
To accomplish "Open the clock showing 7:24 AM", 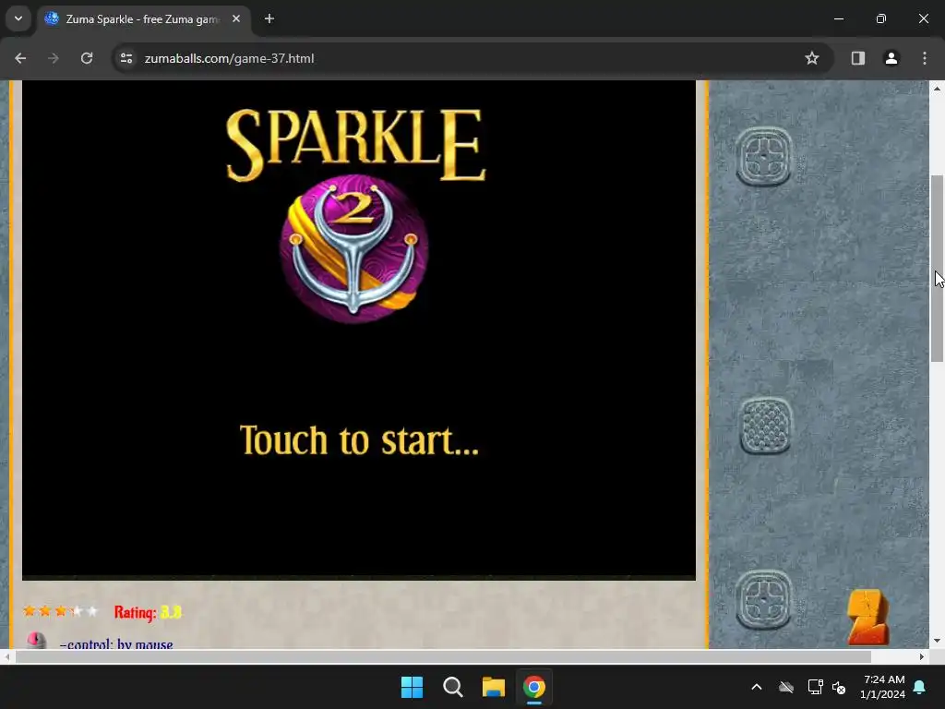I will point(883,687).
